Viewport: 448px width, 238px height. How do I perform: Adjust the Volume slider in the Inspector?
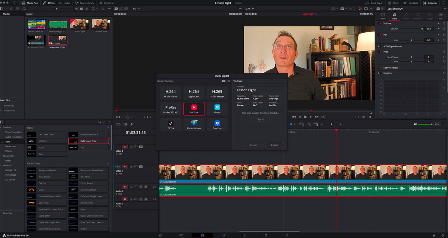click(412, 29)
